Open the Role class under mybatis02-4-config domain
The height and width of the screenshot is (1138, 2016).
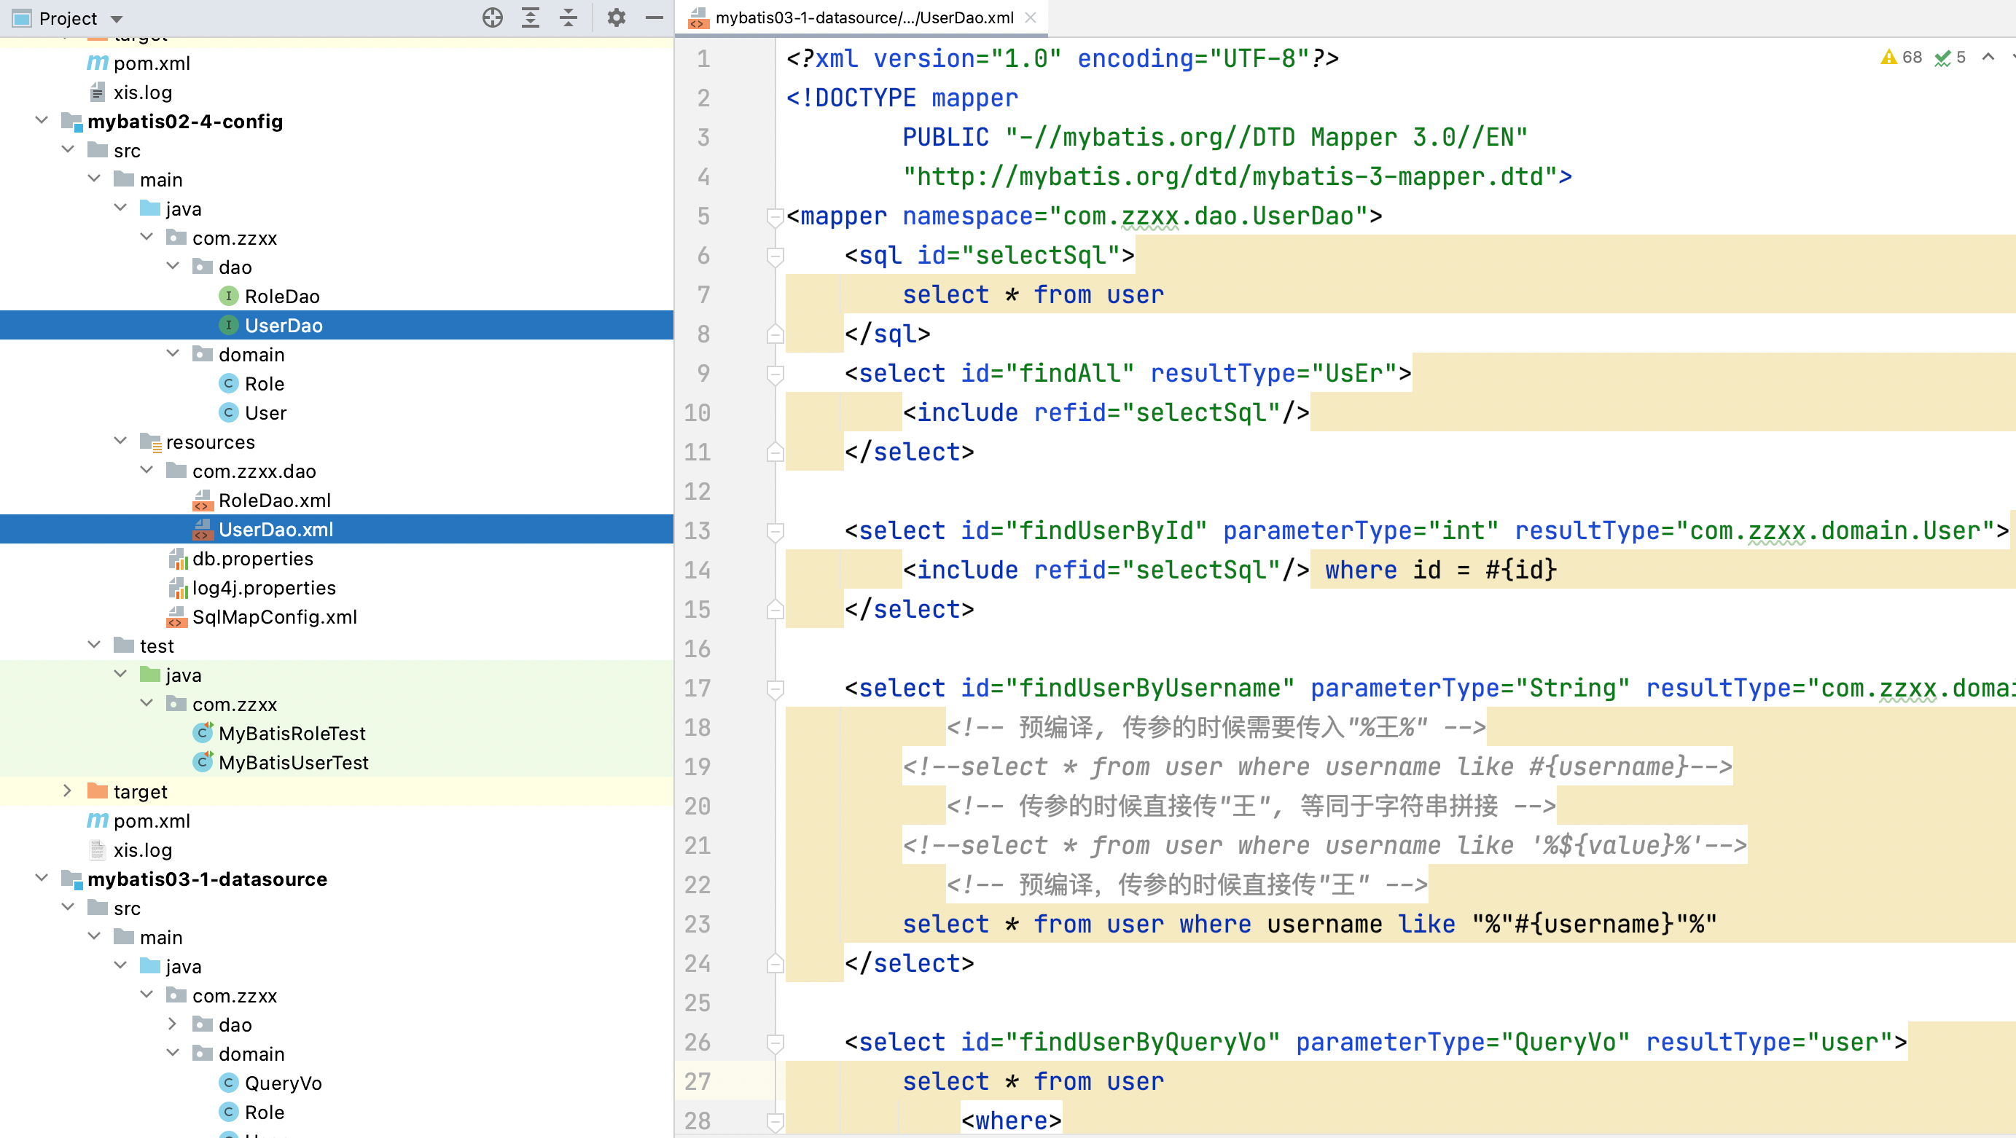(264, 384)
